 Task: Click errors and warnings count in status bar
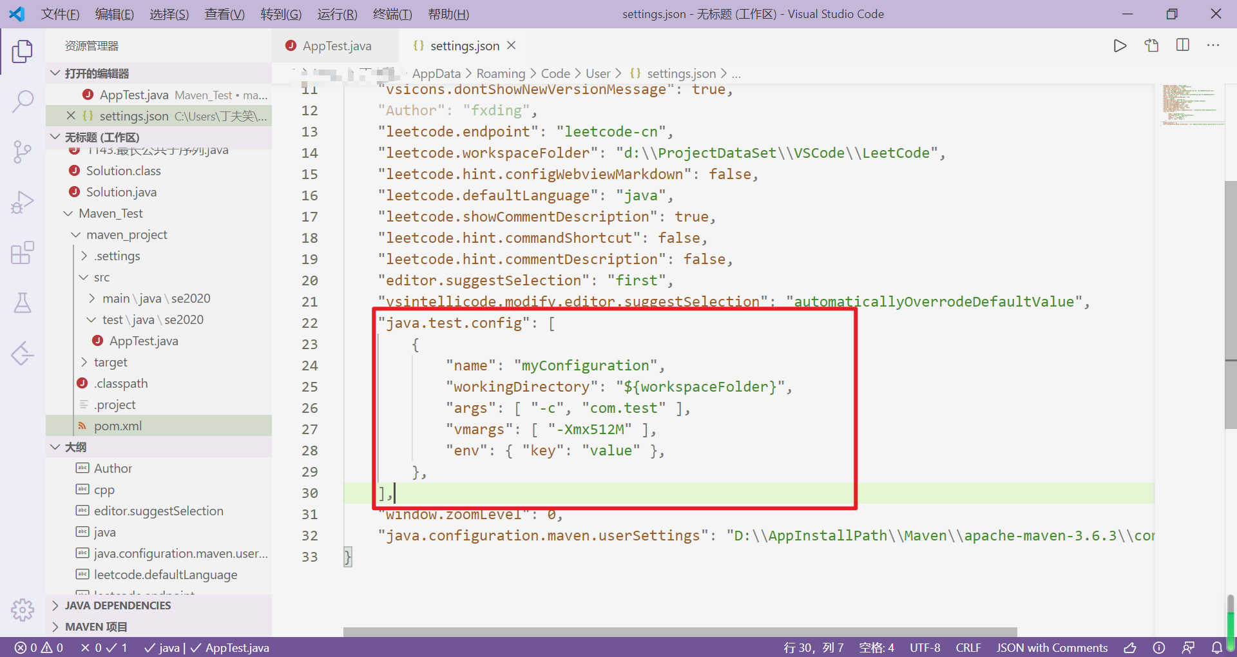pyautogui.click(x=39, y=647)
